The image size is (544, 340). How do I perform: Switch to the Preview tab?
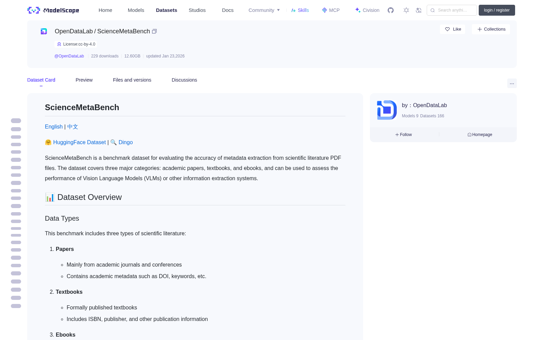click(x=84, y=80)
